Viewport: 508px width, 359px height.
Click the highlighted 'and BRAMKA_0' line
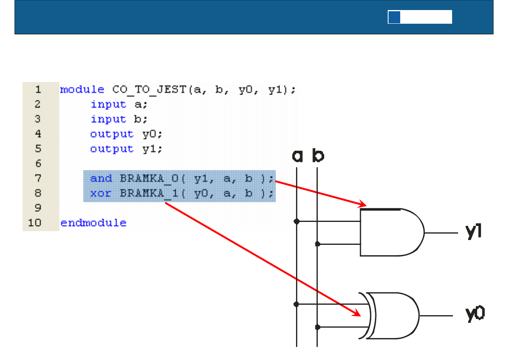pos(181,178)
